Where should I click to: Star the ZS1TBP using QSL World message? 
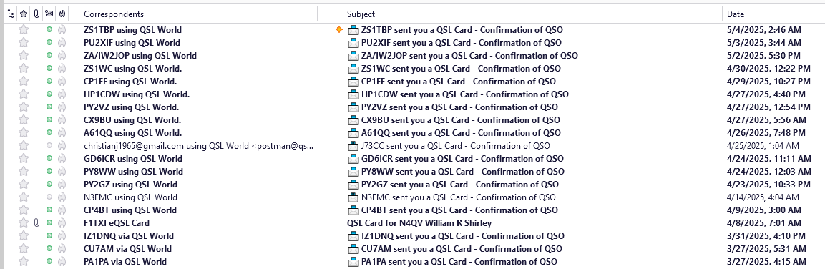(x=24, y=30)
